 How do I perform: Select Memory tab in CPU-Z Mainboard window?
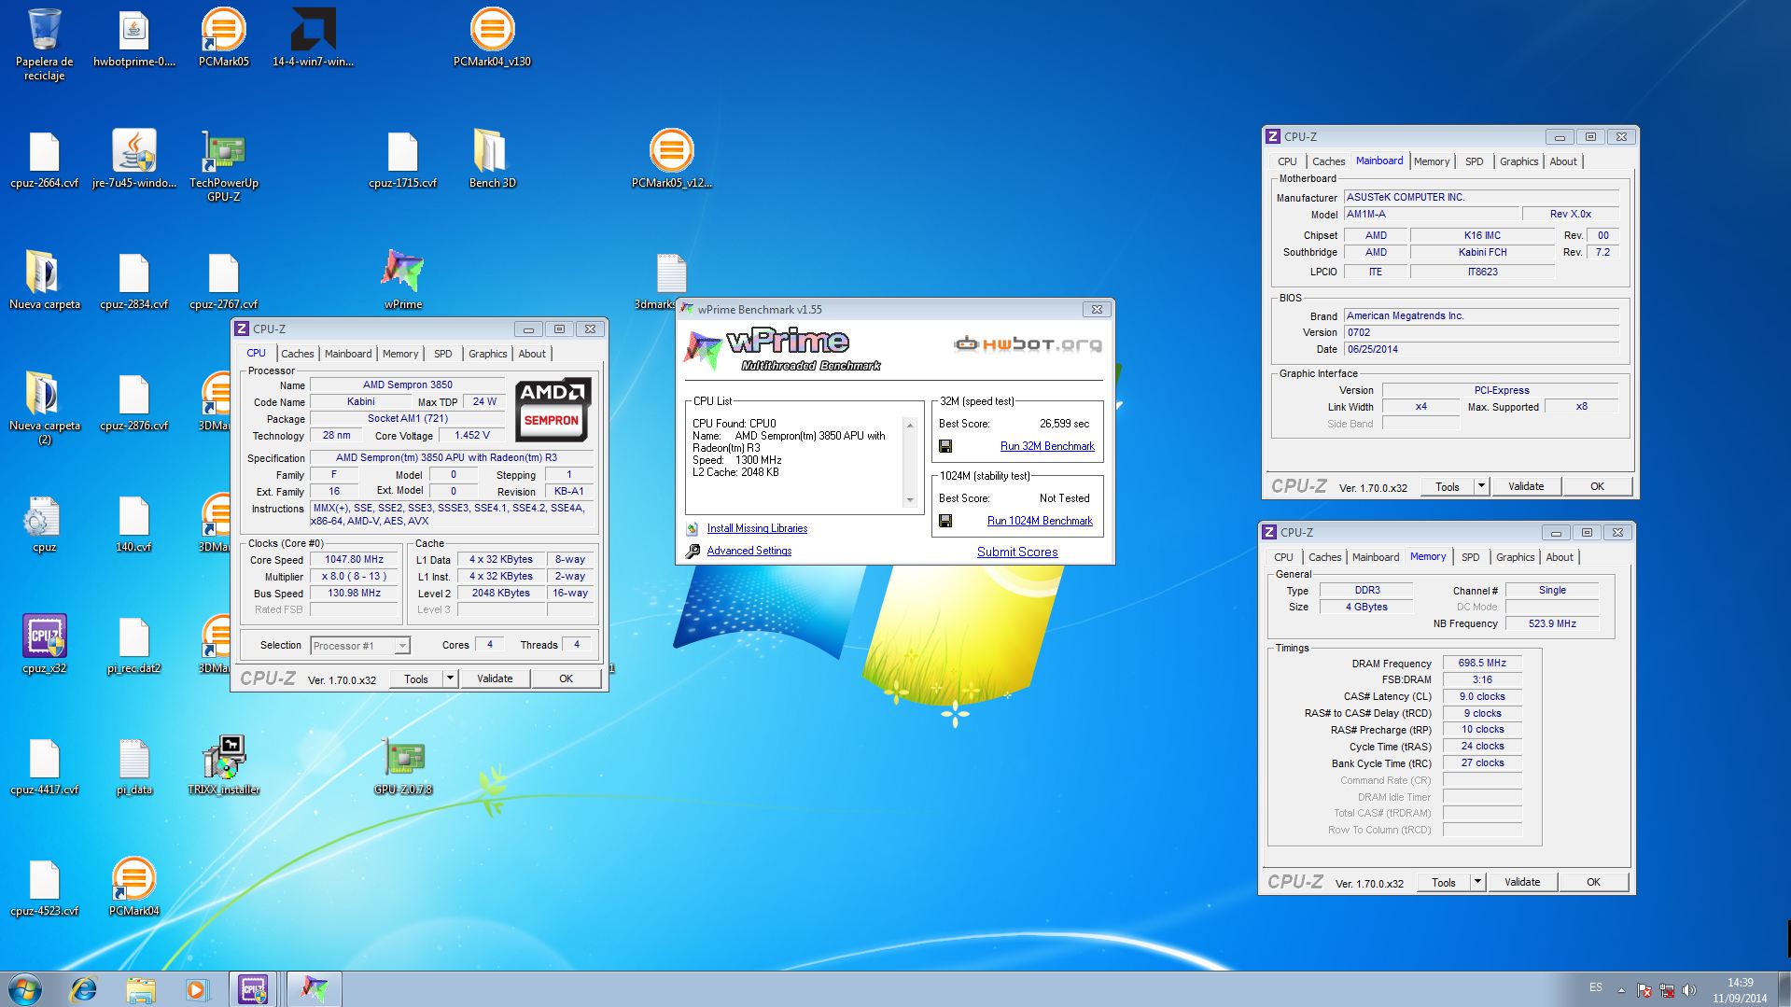click(x=1432, y=161)
